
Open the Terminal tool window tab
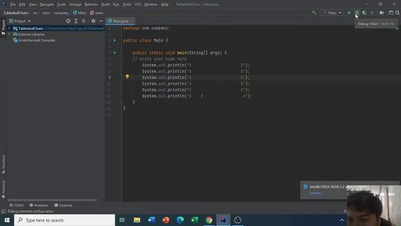pos(63,205)
